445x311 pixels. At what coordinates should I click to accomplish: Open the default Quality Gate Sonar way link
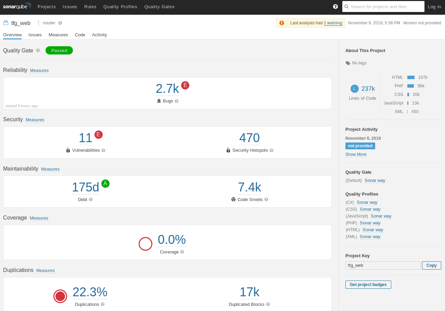pyautogui.click(x=375, y=181)
